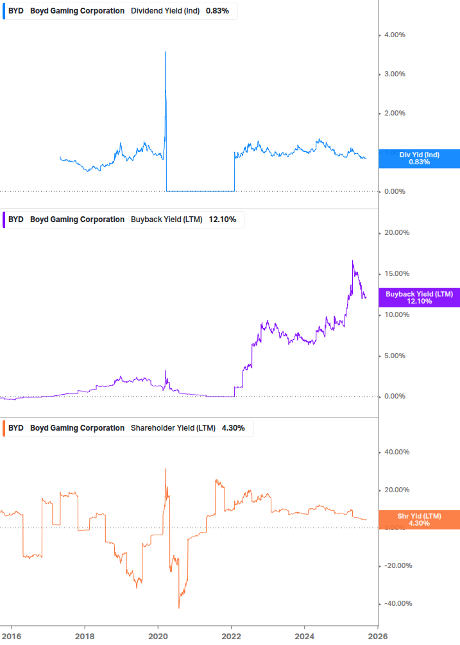
Task: Click the orange color bar of shareholder legend
Action: (4, 428)
